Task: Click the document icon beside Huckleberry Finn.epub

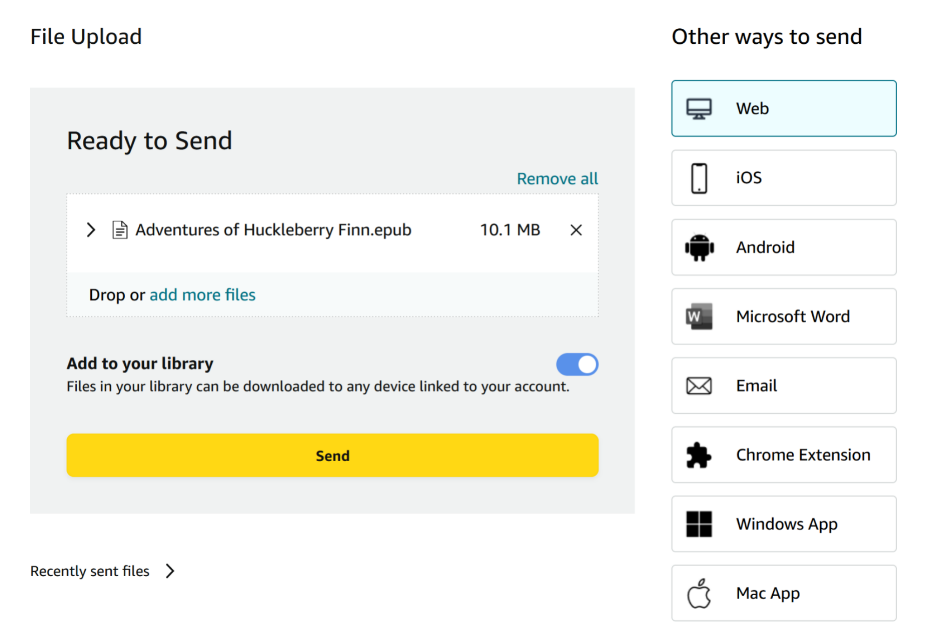Action: [119, 229]
